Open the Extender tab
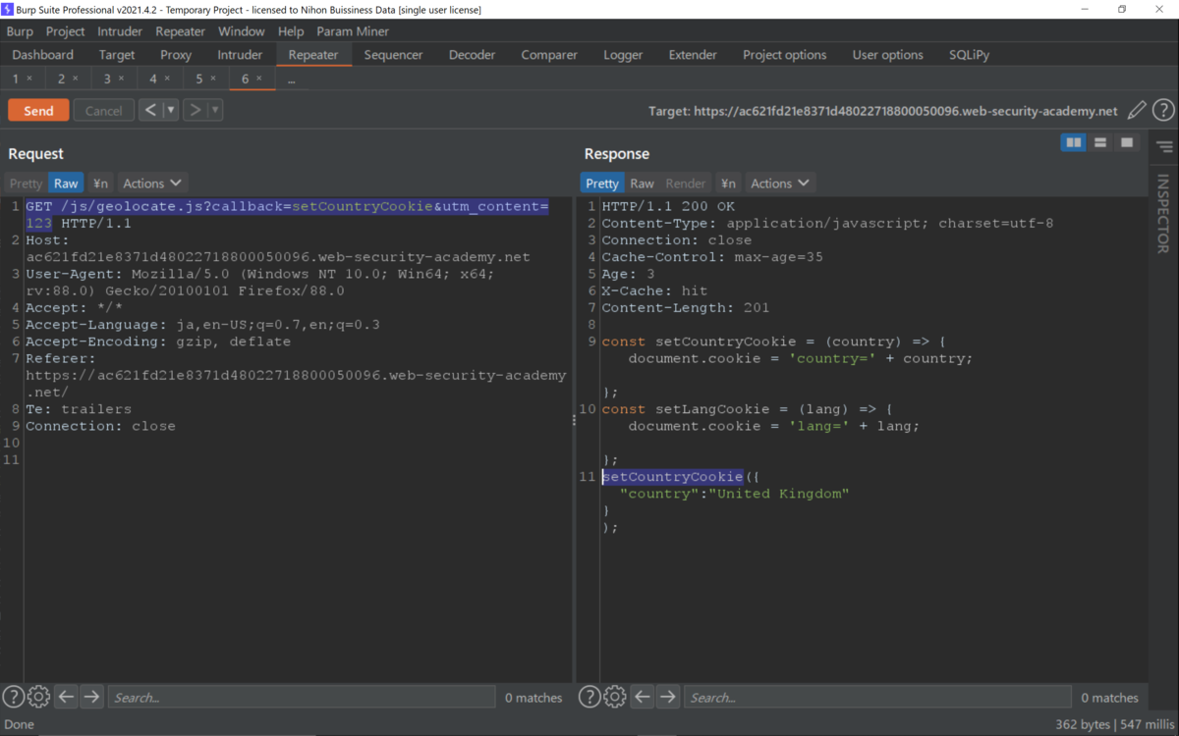 point(693,55)
